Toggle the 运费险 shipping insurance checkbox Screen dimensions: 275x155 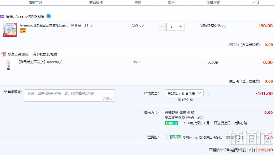(x=167, y=137)
